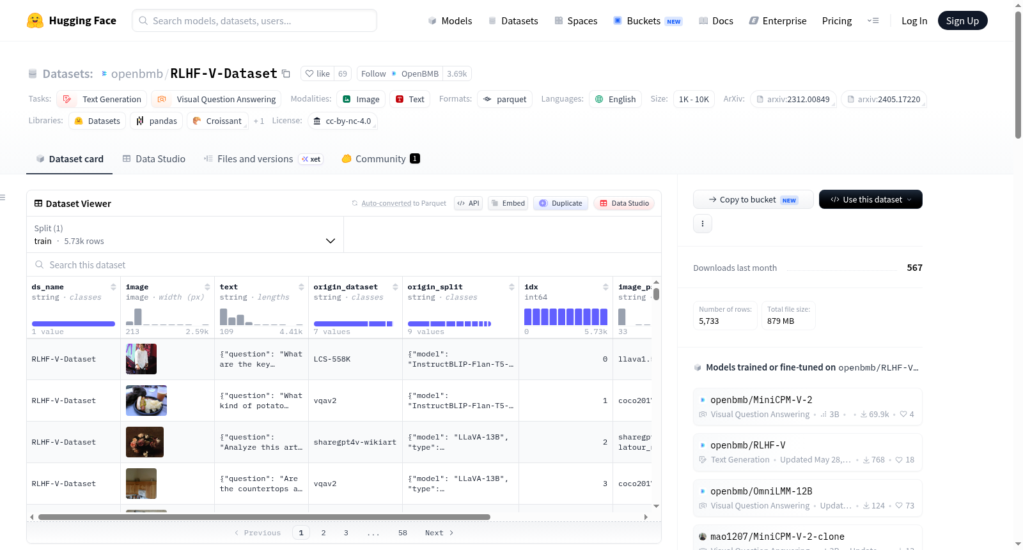
Task: Open the more options three-dot button
Action: click(x=703, y=224)
